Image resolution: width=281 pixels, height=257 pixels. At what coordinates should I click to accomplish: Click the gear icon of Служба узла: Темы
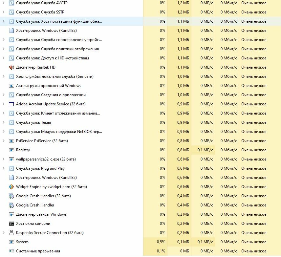[x=11, y=122]
